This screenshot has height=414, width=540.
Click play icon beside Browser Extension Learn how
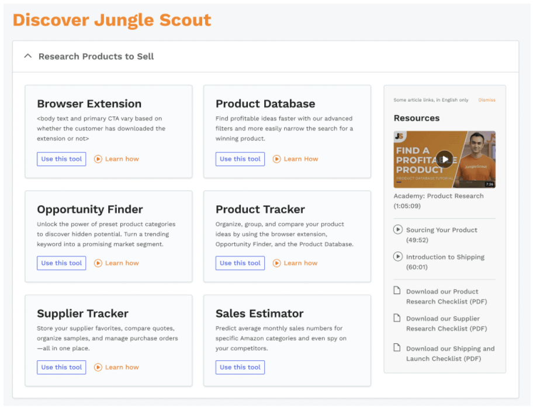(x=98, y=159)
